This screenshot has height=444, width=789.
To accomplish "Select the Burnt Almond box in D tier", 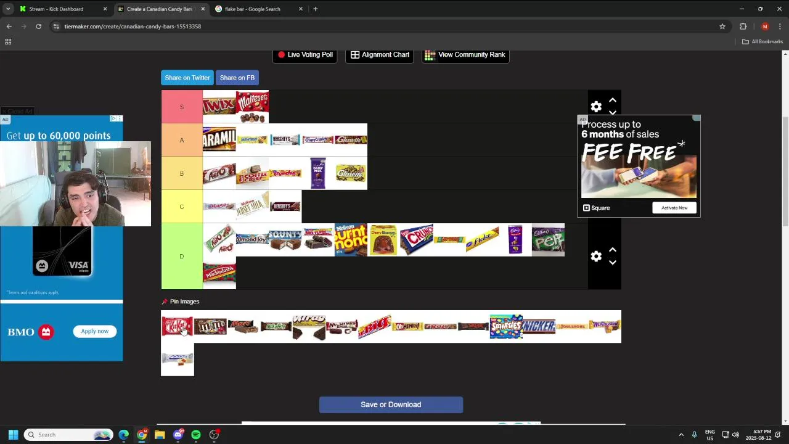I will point(351,240).
